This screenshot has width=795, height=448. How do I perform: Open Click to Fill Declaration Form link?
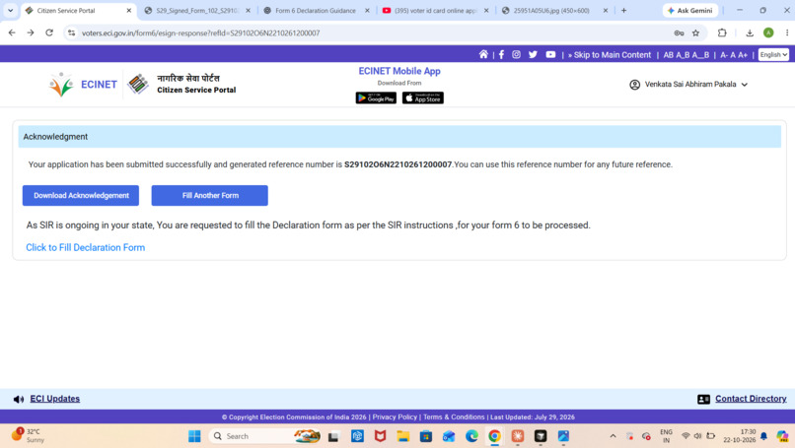(x=85, y=247)
